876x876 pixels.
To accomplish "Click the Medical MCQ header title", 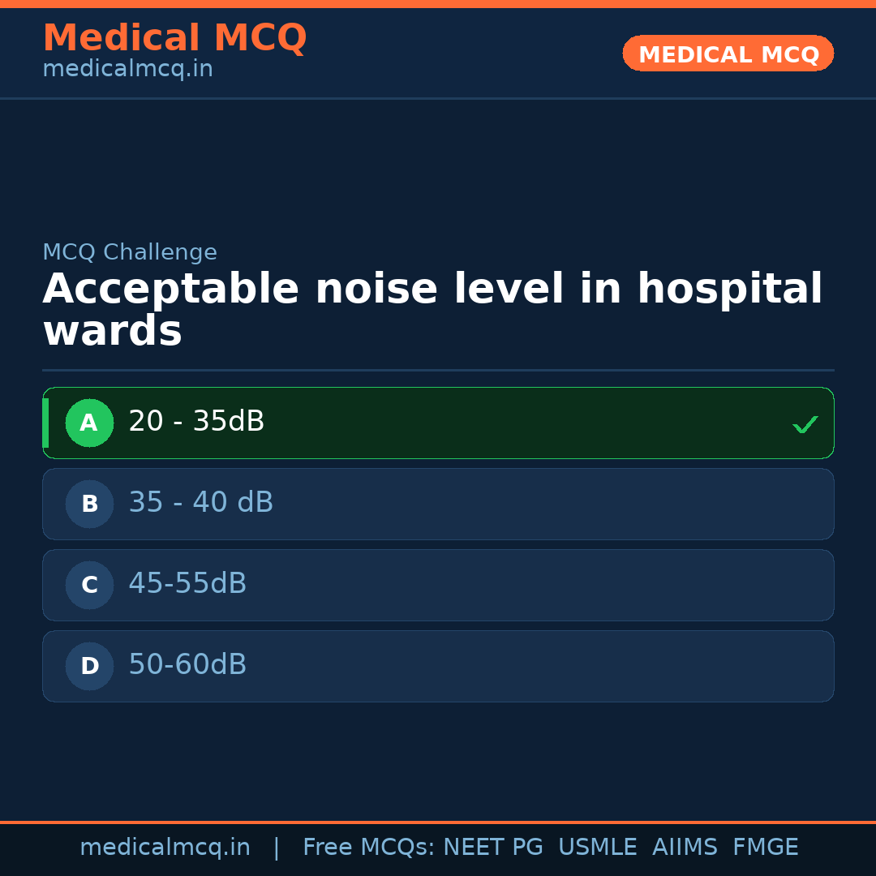I will [174, 37].
